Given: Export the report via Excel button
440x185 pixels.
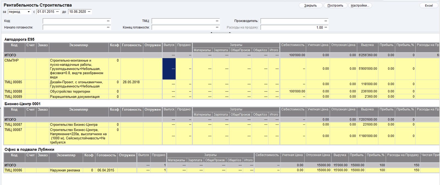Looking at the screenshot, I should tap(429, 5).
